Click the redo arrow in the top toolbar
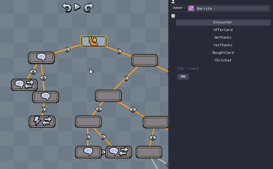 (88, 8)
